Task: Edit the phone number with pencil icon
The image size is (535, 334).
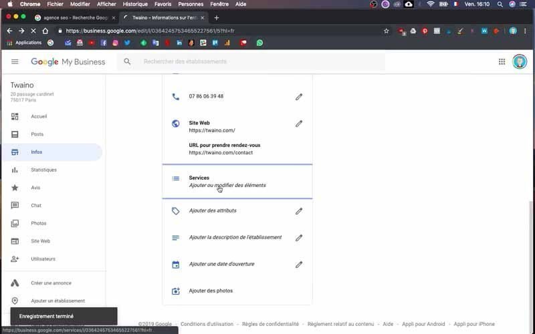Action: point(298,97)
